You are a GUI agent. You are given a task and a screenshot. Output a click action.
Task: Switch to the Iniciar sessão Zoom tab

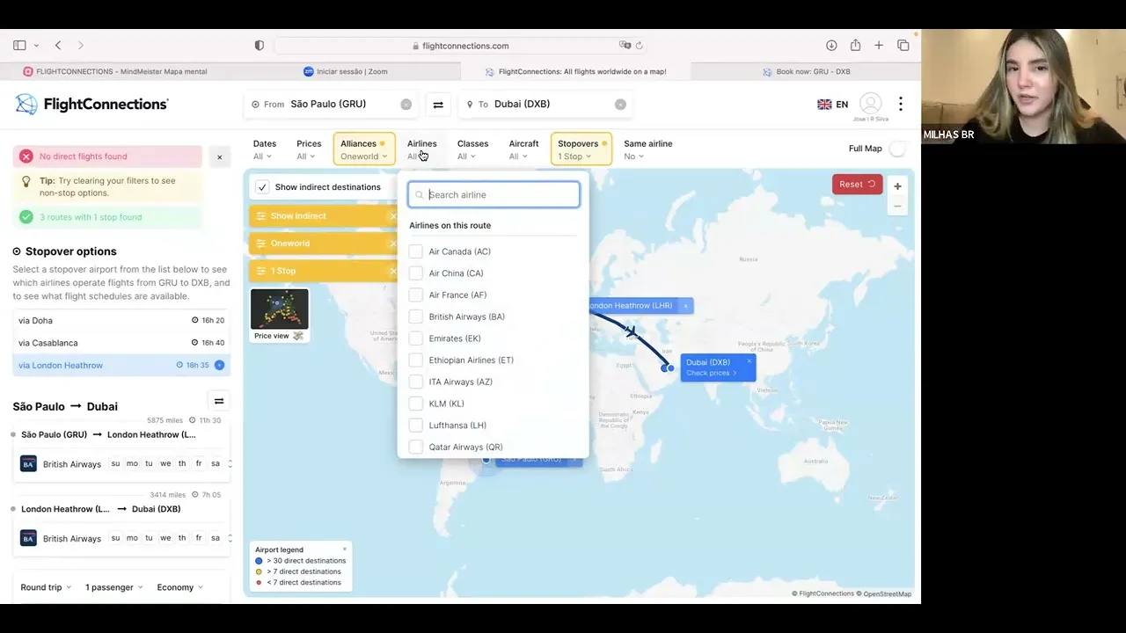(345, 71)
